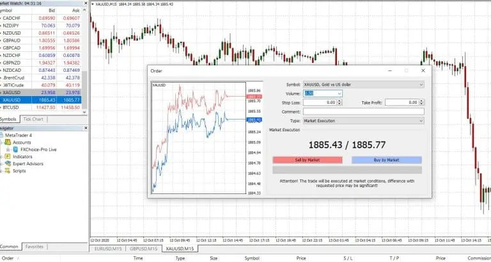Image resolution: width=491 pixels, height=262 pixels.
Task: Select the XAUUSD,M15 chart tab
Action: point(180,249)
